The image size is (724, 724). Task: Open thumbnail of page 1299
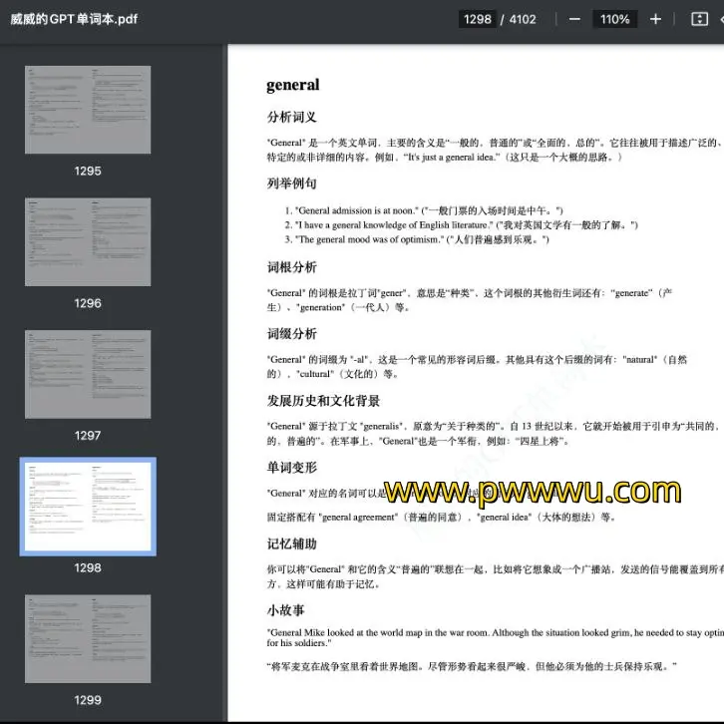(x=88, y=638)
